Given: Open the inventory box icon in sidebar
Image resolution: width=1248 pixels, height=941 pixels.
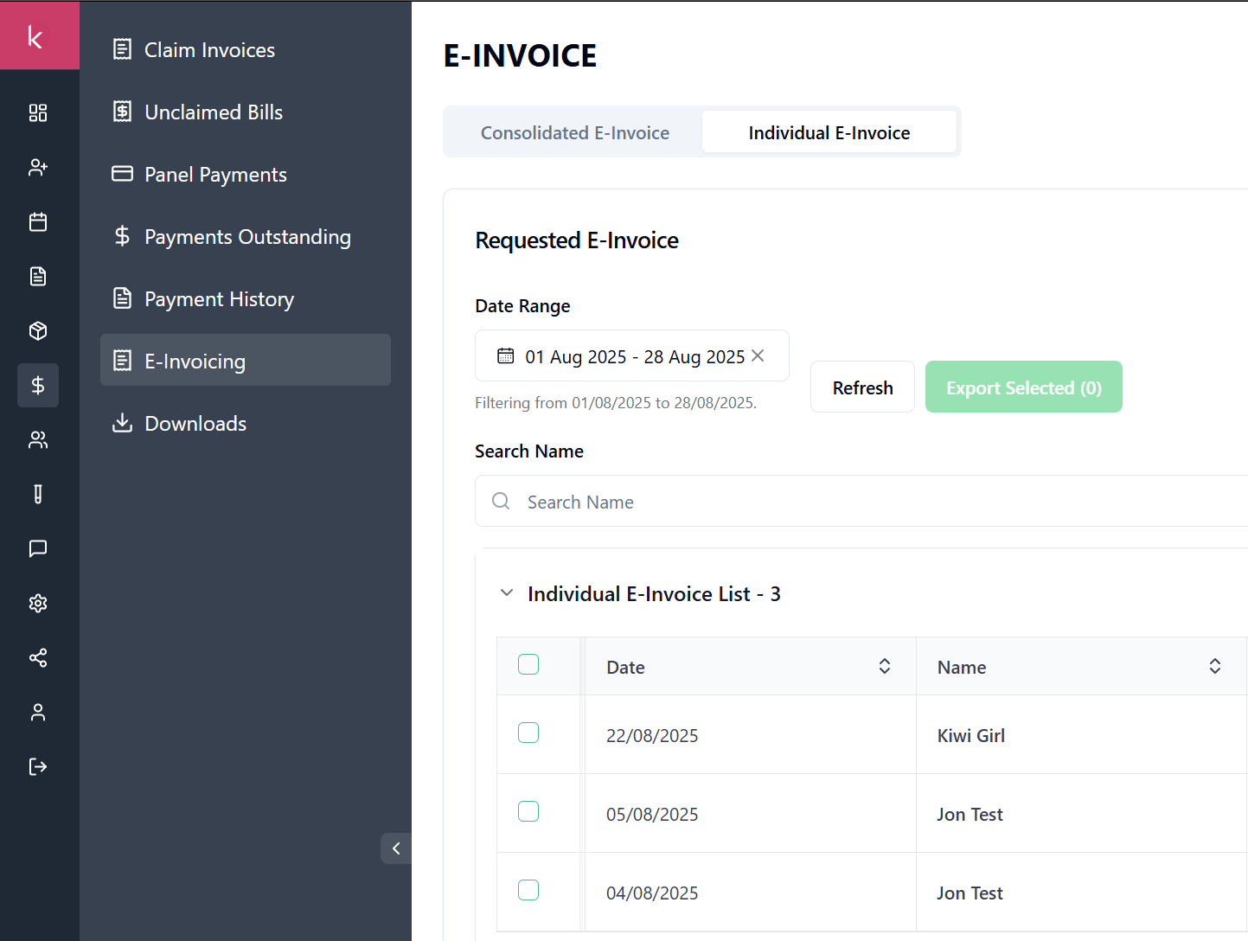Looking at the screenshot, I should tap(38, 330).
